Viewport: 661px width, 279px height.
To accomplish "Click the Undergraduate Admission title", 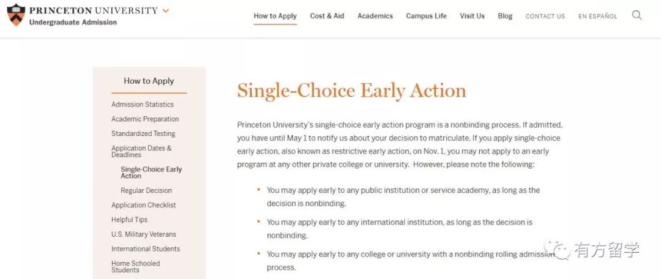I will tap(73, 23).
